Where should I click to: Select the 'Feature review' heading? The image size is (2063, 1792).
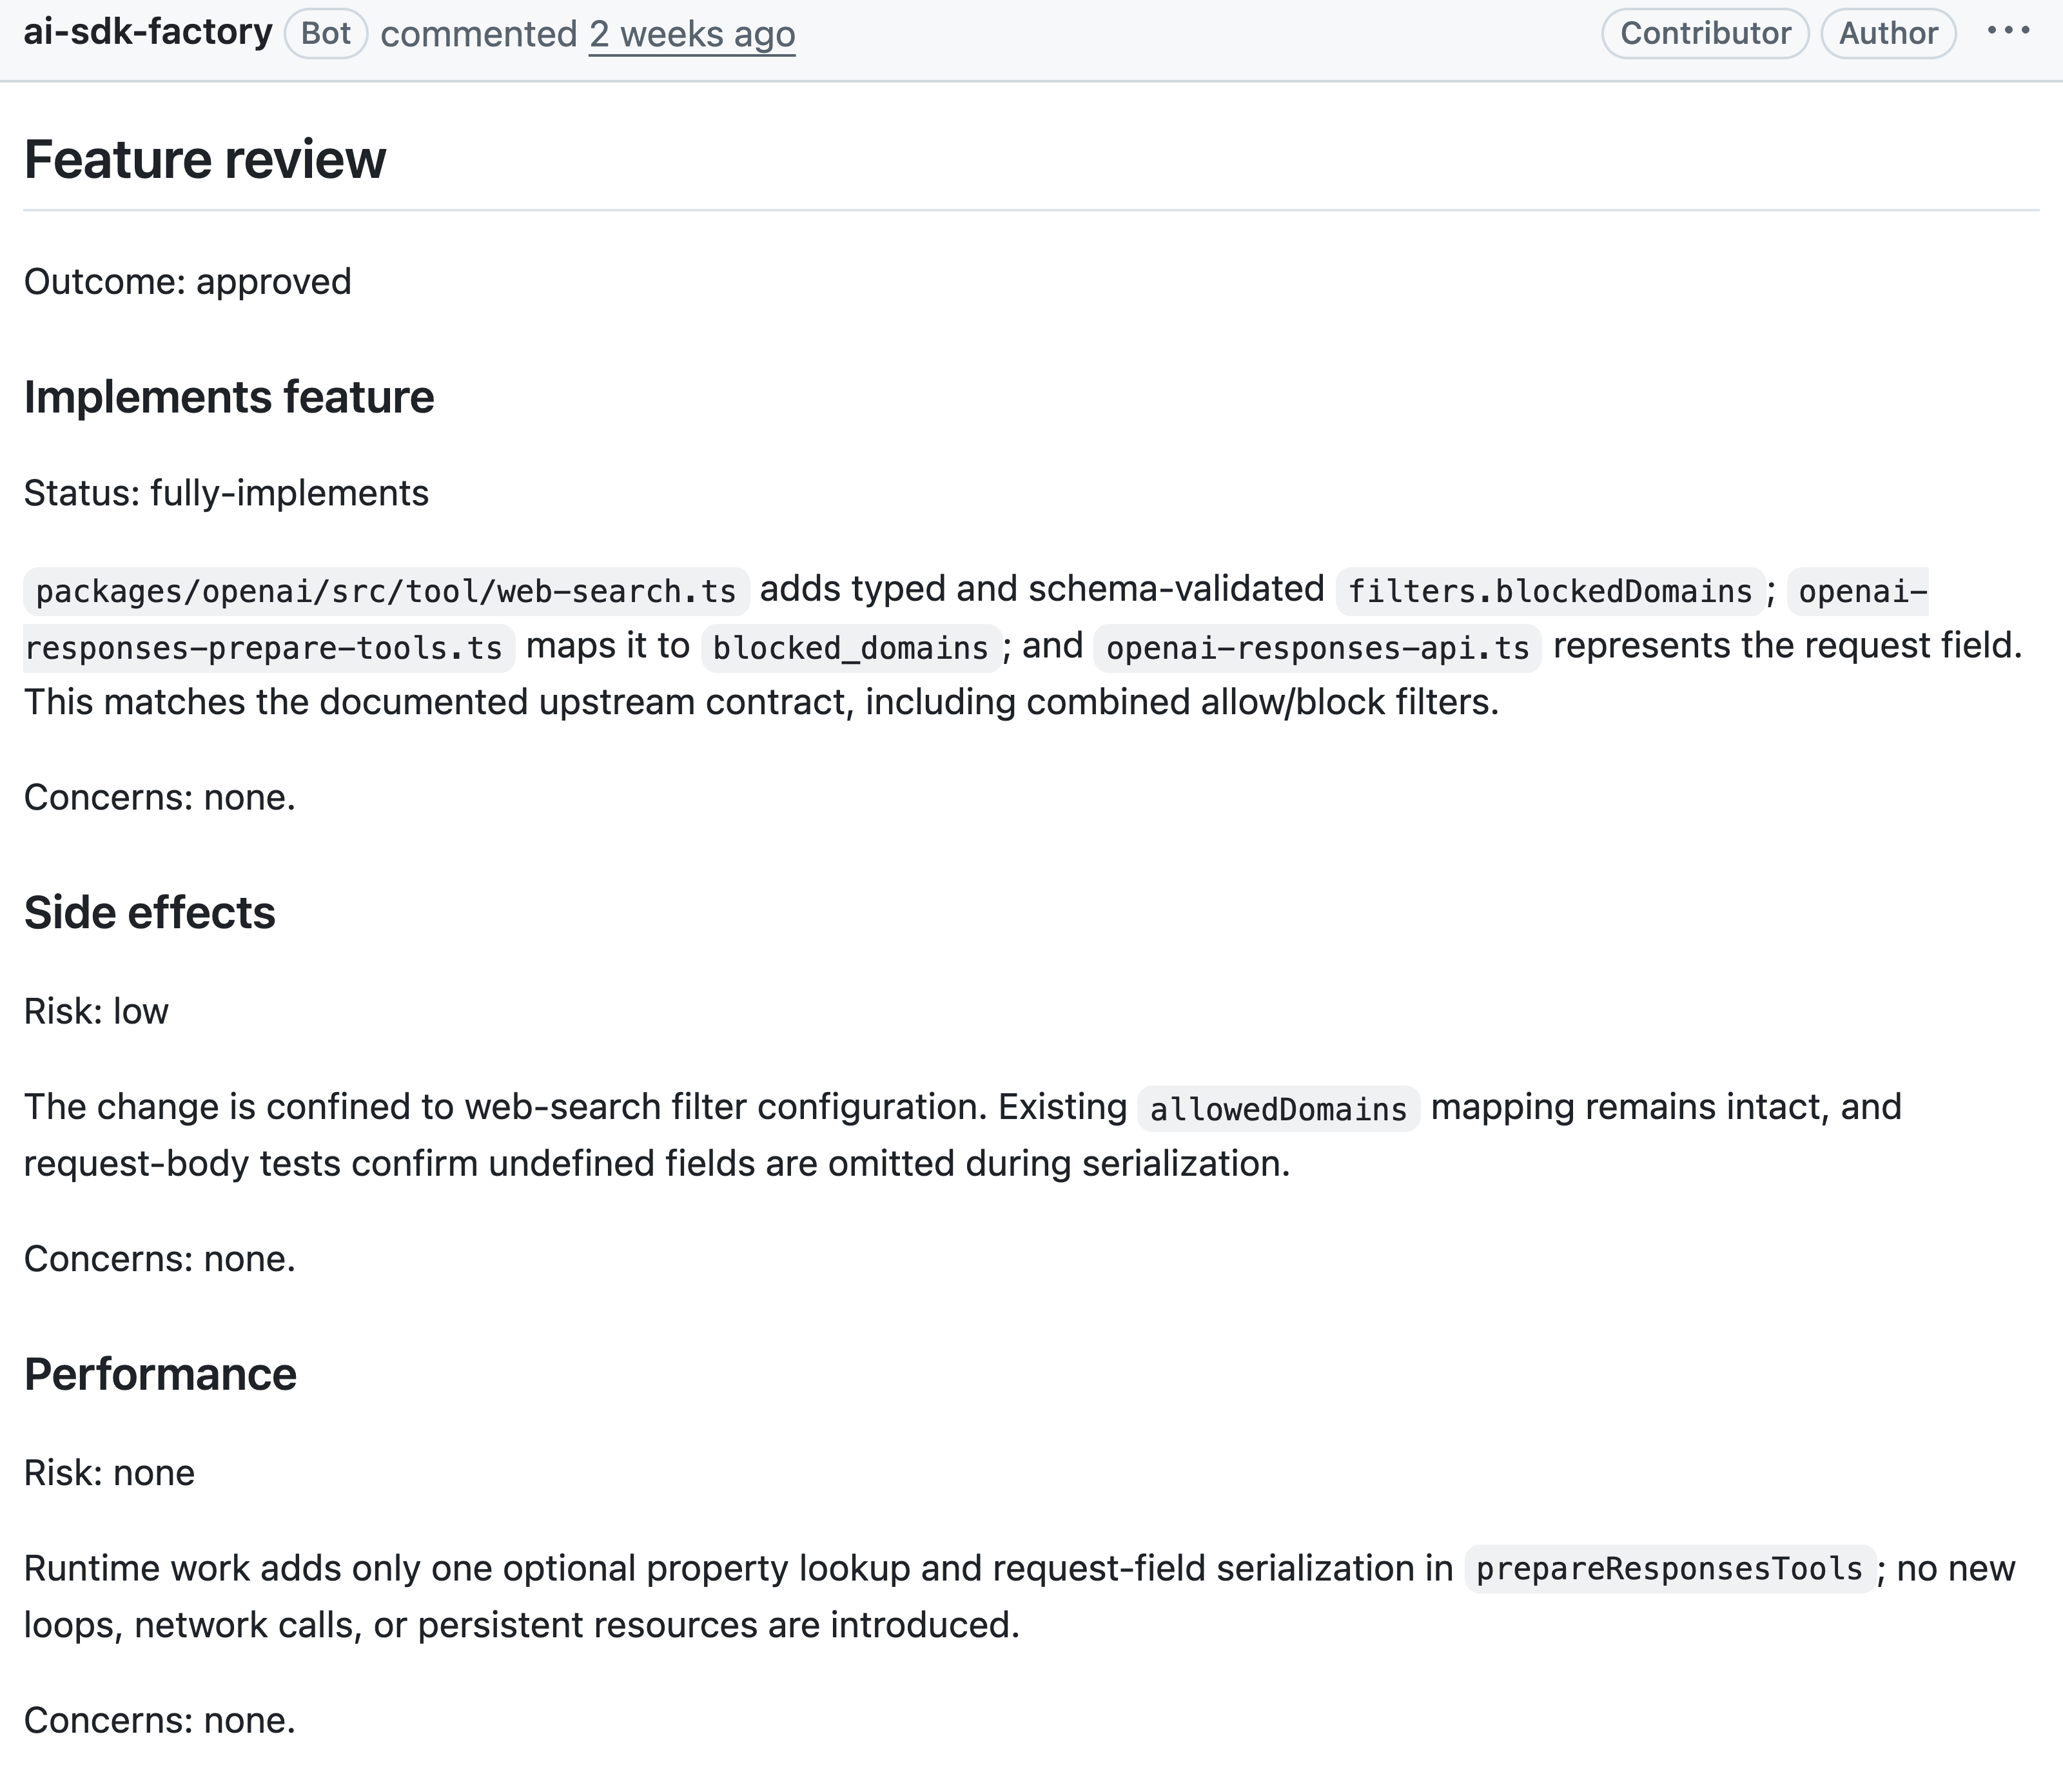click(x=205, y=160)
